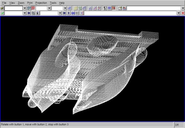Click the blue GM button

pyautogui.click(x=73, y=13)
